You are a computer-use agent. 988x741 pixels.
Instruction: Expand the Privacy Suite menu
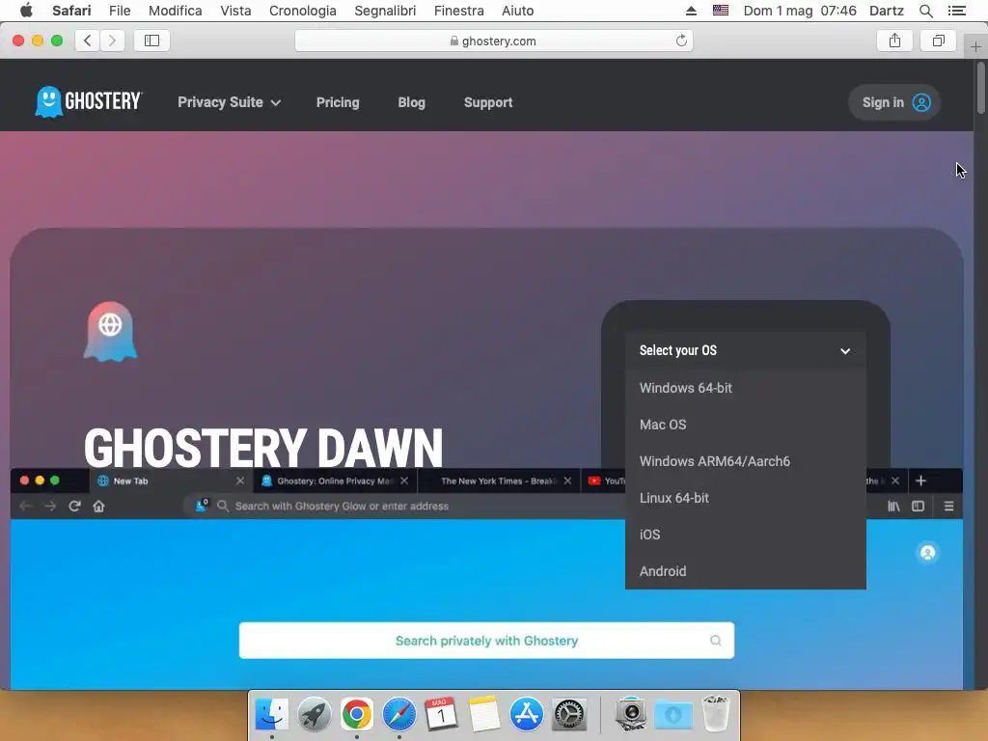(229, 102)
